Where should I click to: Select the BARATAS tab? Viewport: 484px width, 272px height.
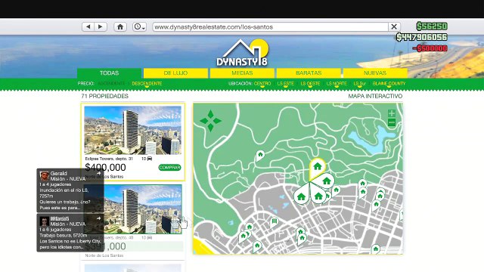pyautogui.click(x=309, y=73)
